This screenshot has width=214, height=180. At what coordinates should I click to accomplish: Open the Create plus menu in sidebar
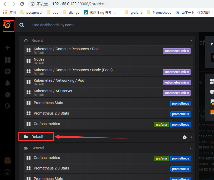[8, 48]
